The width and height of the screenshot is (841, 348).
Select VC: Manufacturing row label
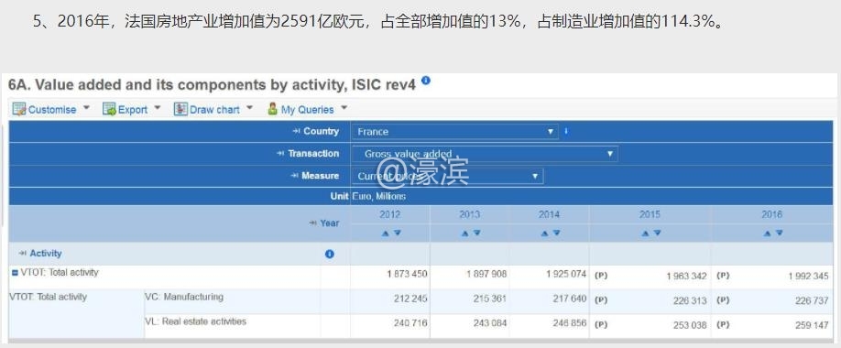(184, 297)
